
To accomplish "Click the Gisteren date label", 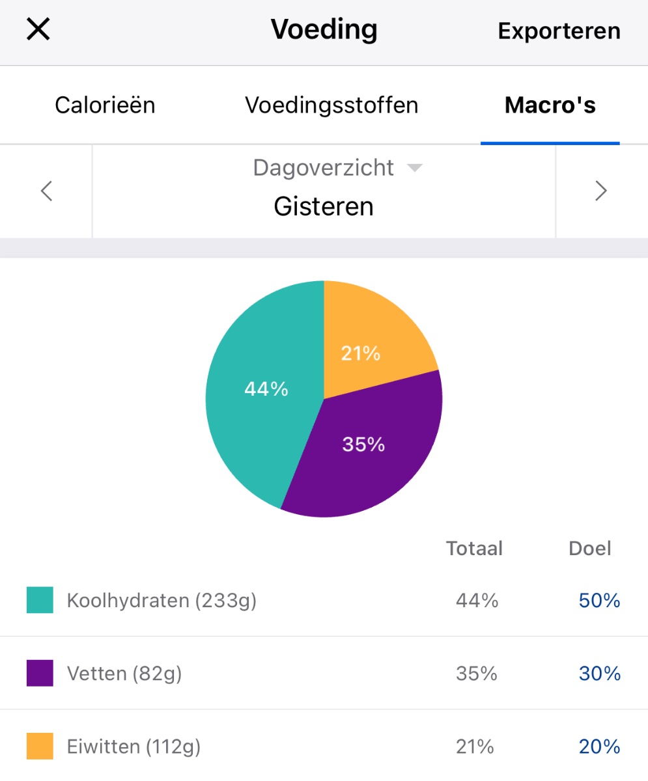I will [x=324, y=206].
